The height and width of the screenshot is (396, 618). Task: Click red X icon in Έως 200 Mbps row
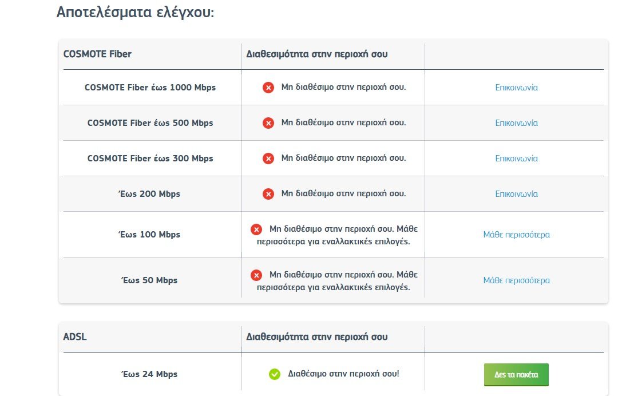click(268, 194)
